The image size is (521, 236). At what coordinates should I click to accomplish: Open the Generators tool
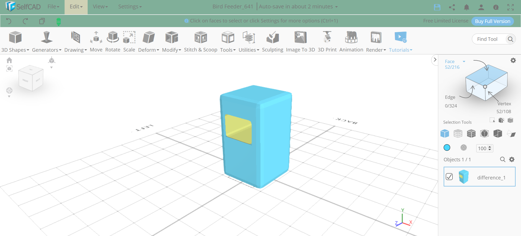click(47, 37)
